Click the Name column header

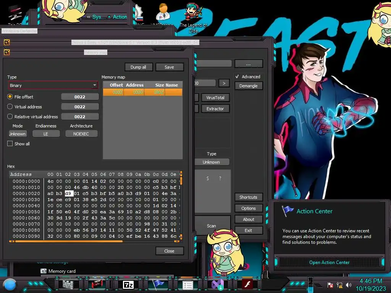click(x=174, y=85)
